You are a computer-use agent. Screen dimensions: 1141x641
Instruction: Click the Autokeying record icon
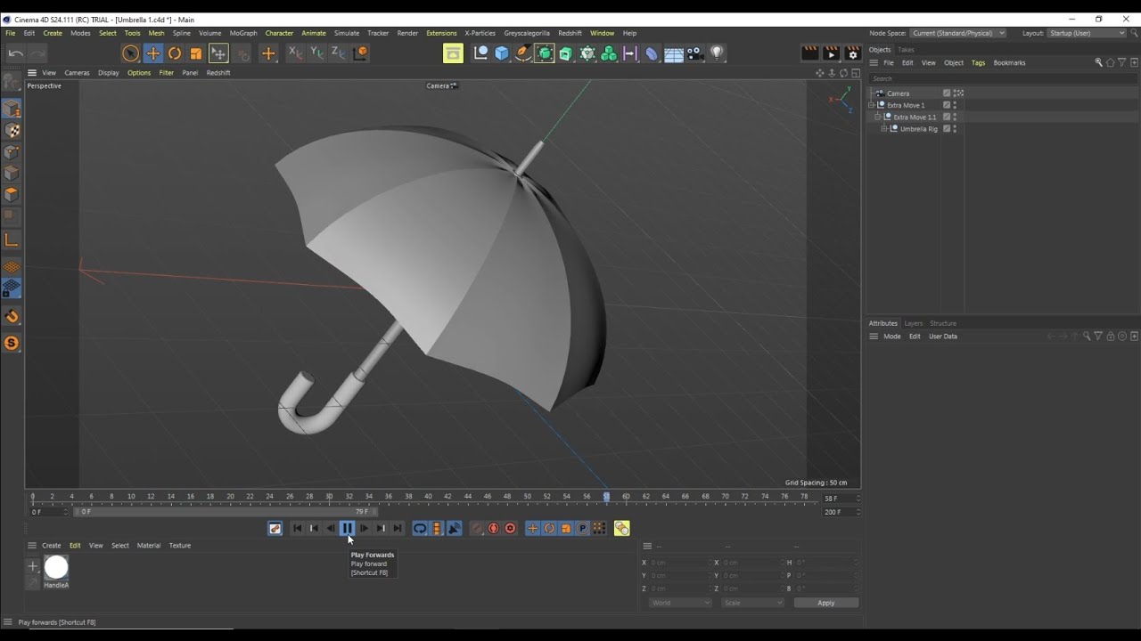[x=493, y=529]
